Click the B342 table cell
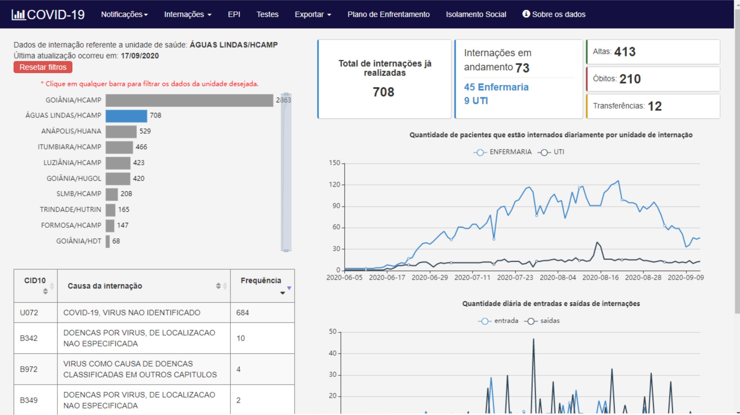Screen dimensions: 740x415 tap(36, 338)
